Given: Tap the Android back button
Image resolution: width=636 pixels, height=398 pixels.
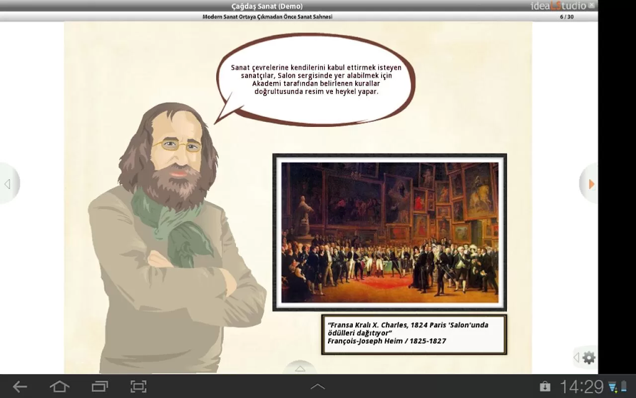Looking at the screenshot, I should click(19, 386).
